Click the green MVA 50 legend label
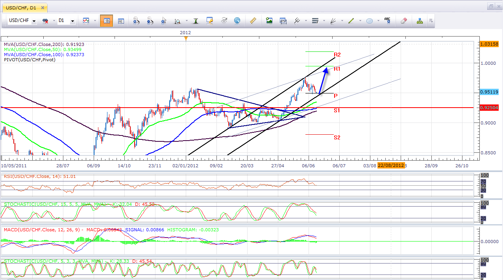Screen dimensions: 503x280 [x=43, y=49]
